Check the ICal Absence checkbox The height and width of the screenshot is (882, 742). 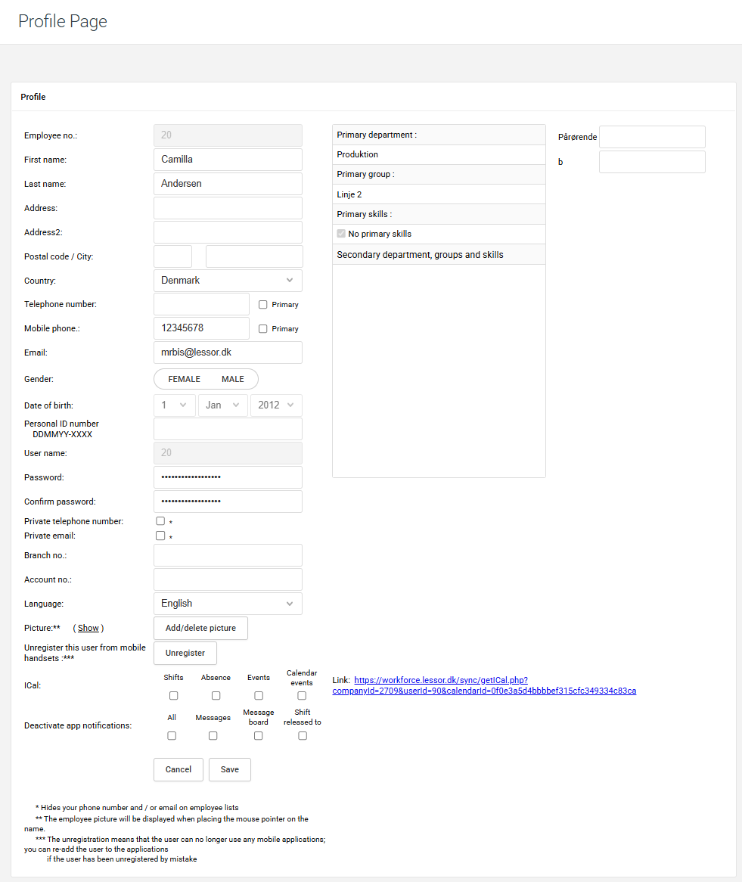point(216,696)
